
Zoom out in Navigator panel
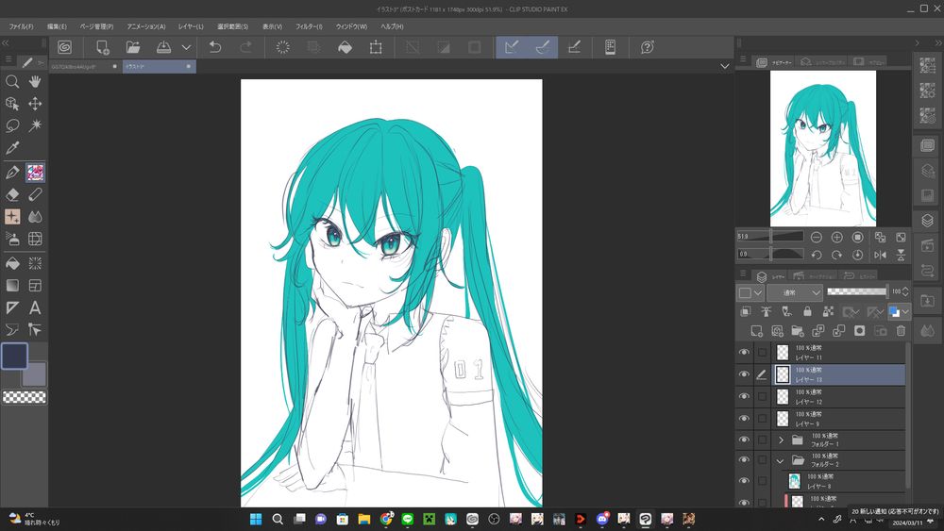coord(816,237)
